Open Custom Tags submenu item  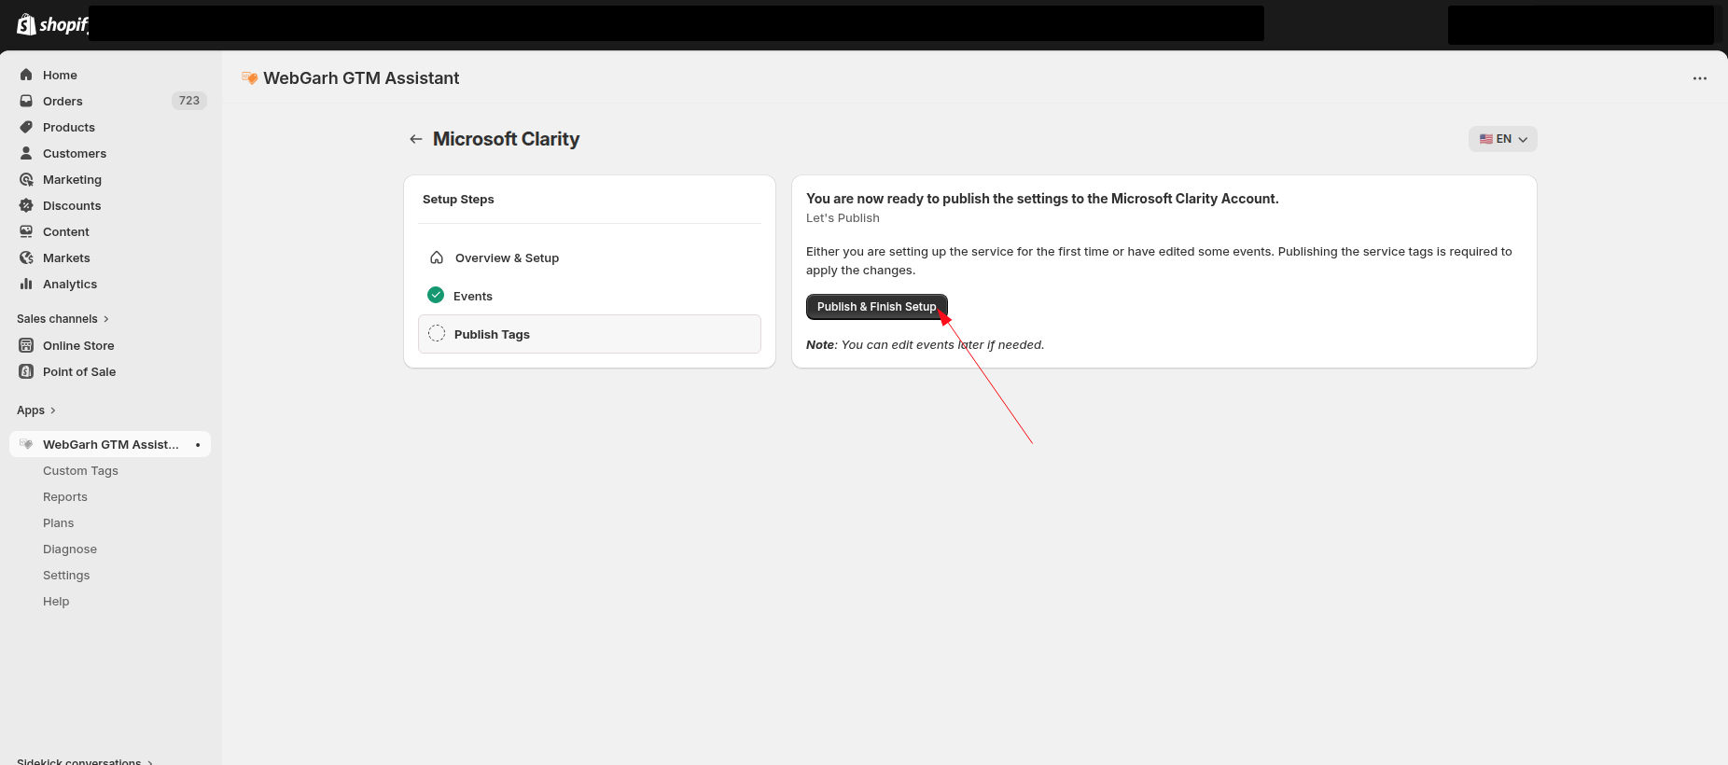80,471
